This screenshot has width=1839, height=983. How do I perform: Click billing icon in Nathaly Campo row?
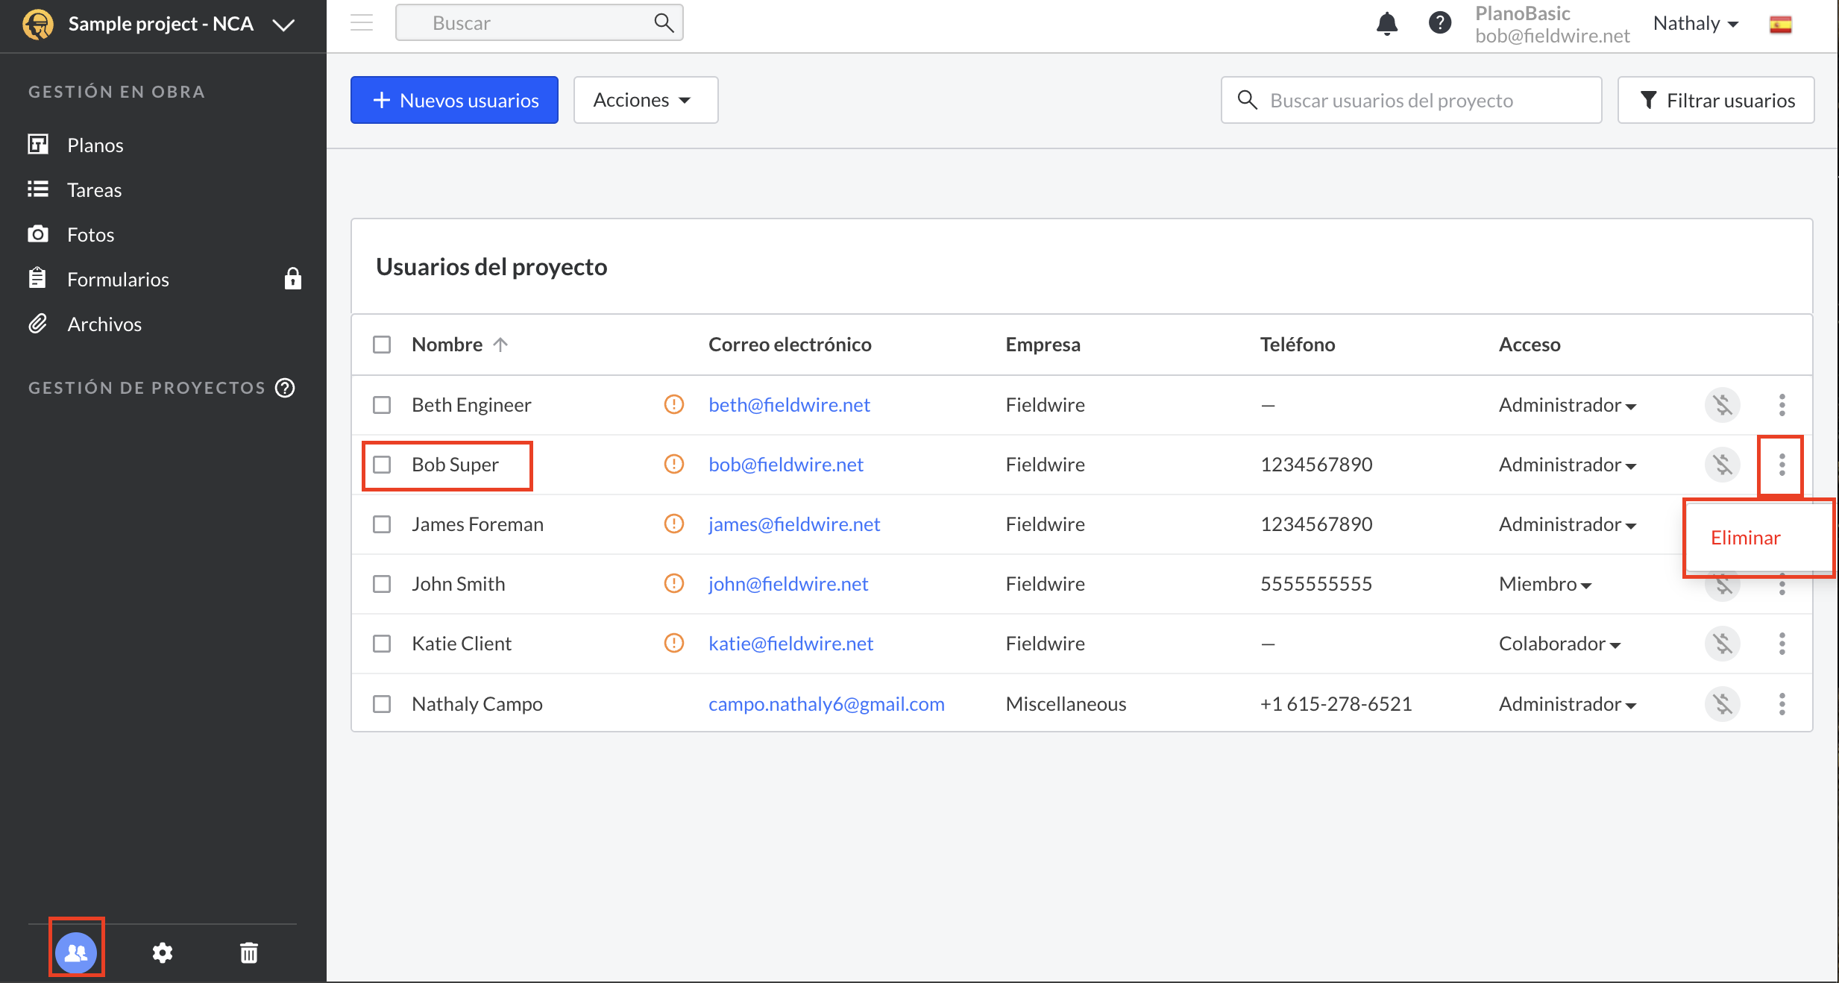1723,704
